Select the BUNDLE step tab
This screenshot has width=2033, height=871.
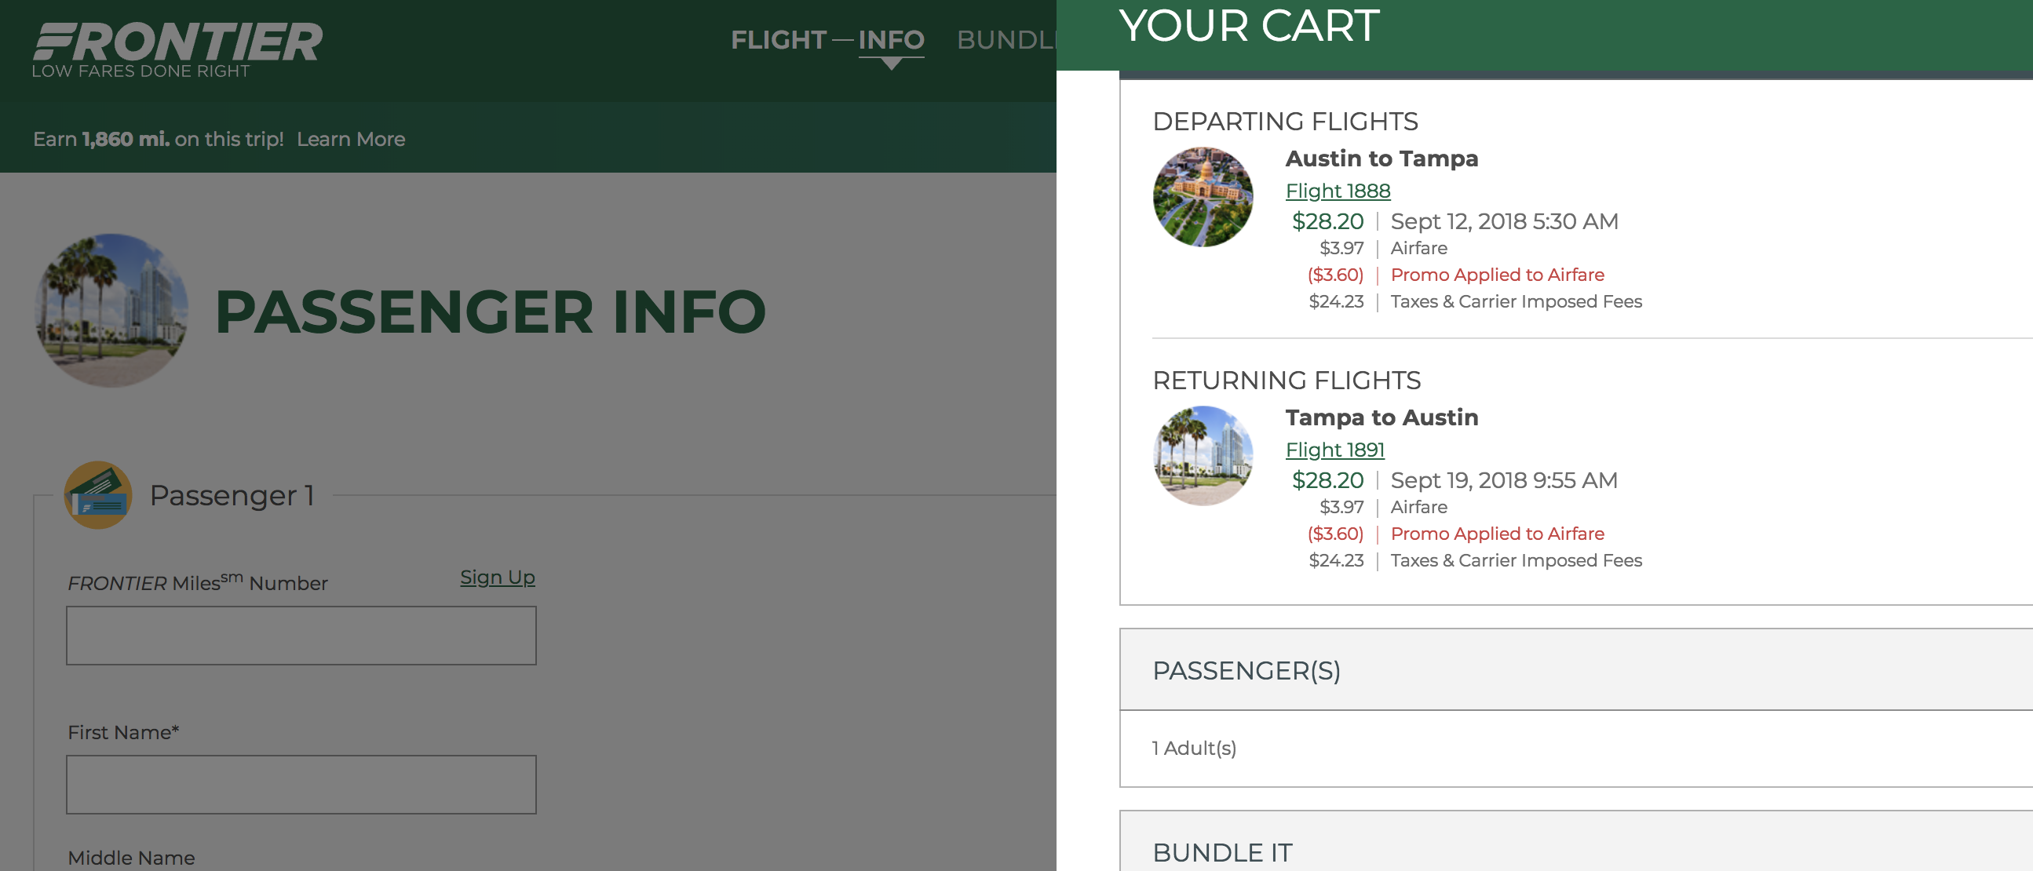[1006, 39]
